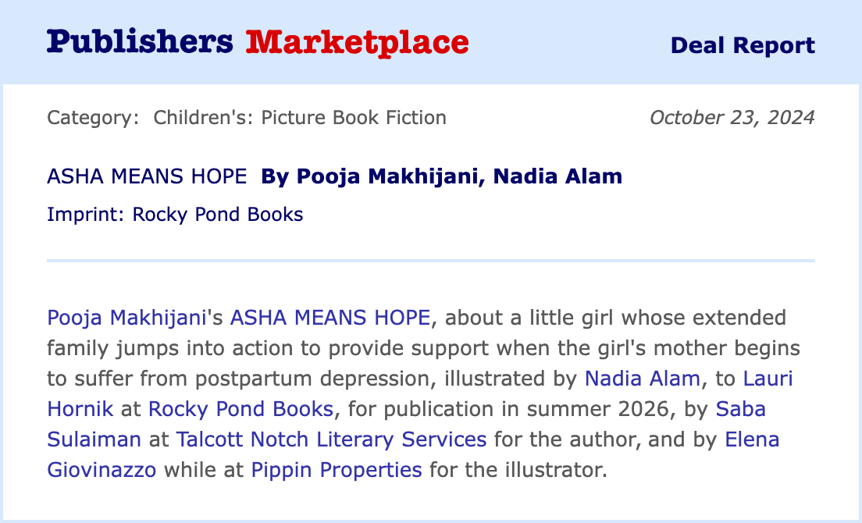
Task: Click the horizontal divider below the imprint
Action: 430,260
